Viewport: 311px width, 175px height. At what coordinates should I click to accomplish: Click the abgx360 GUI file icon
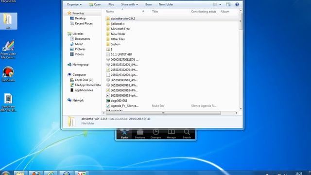point(108,101)
